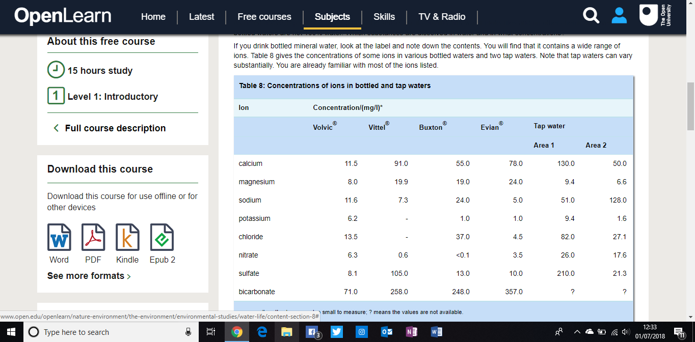Click bicarbonate value 357.0 for Evian
695x342 pixels.
[x=514, y=292]
